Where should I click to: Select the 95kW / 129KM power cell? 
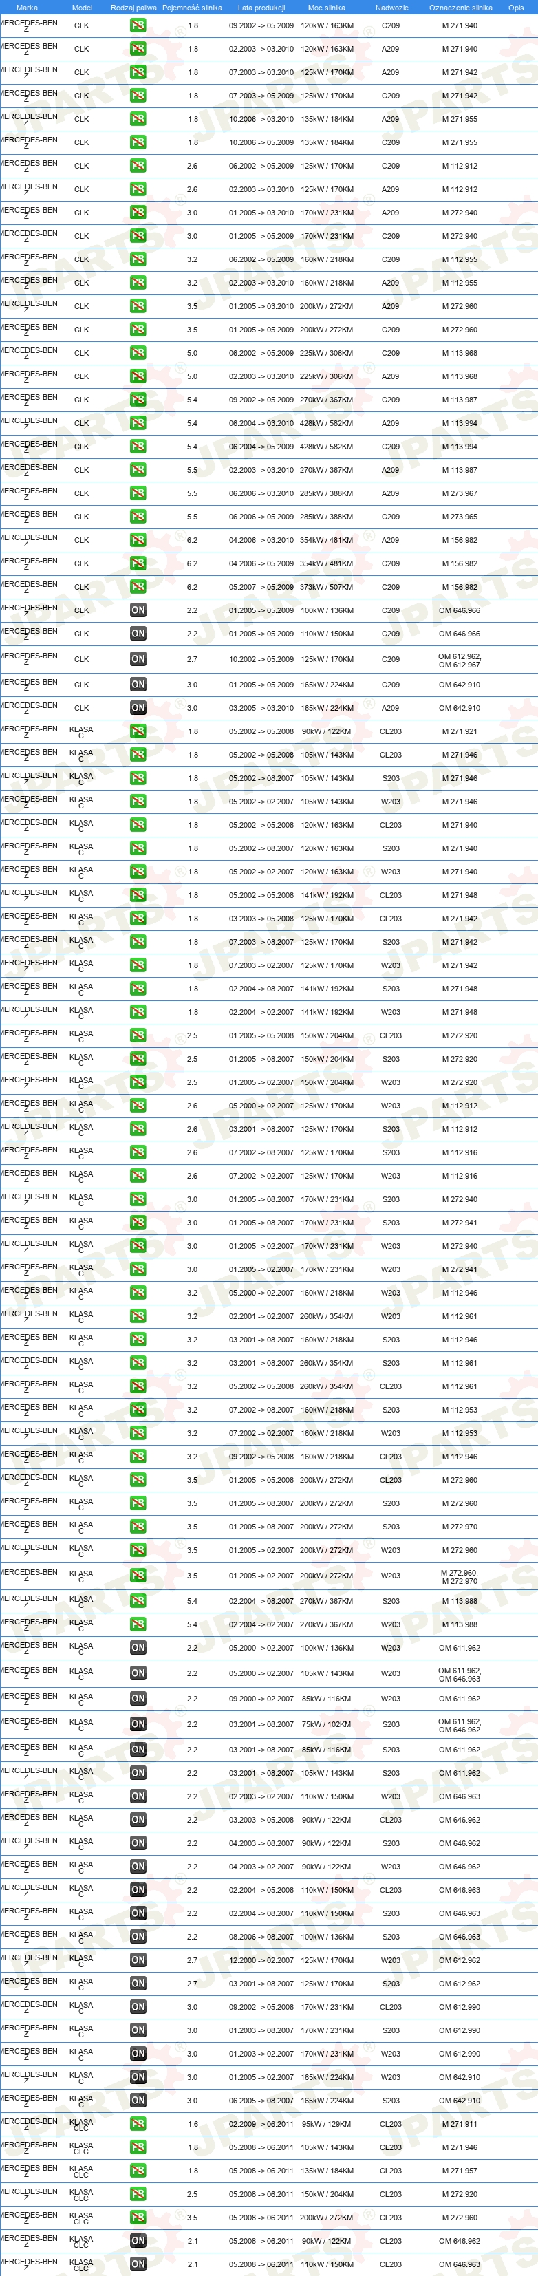pos(327,2124)
